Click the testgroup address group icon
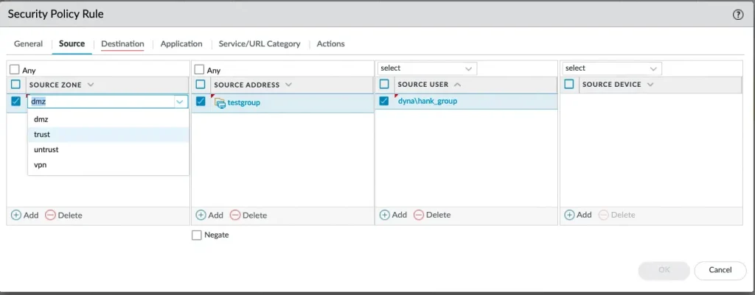 220,102
